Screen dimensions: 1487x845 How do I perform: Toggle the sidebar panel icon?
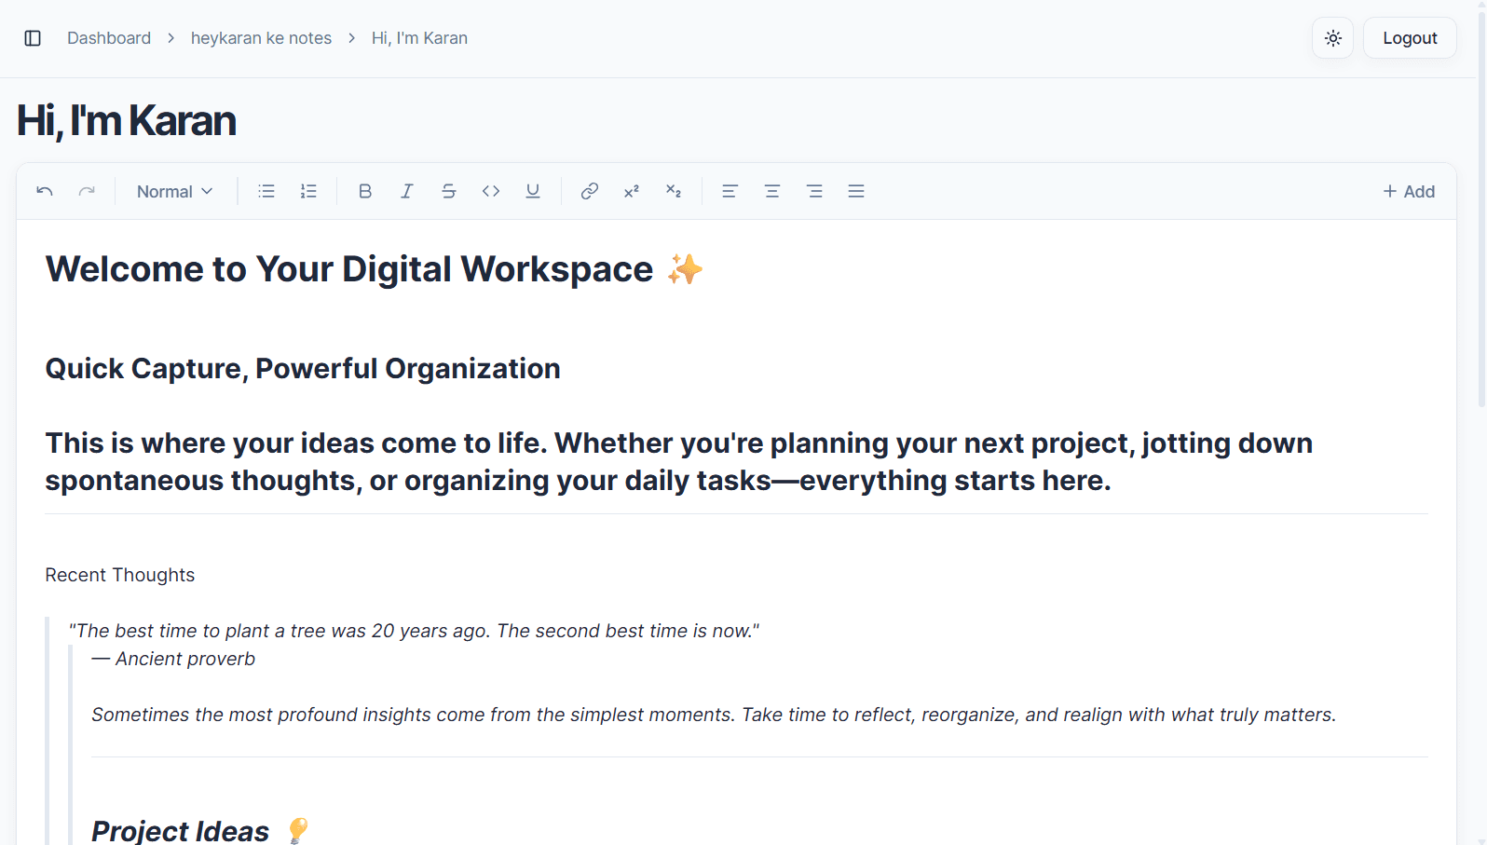[x=33, y=38]
